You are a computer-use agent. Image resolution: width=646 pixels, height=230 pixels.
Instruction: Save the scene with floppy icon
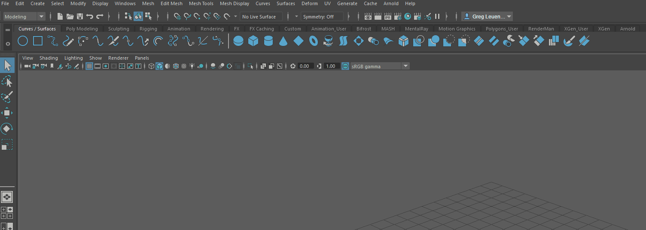pos(80,16)
